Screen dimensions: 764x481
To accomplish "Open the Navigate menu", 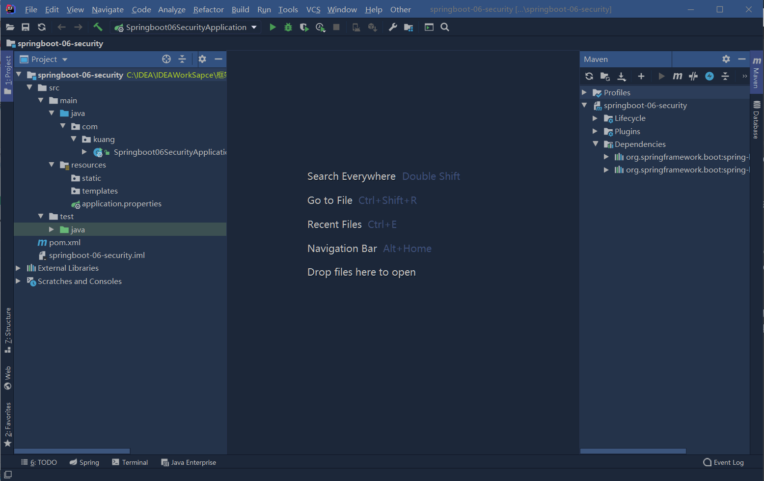I will pos(108,9).
